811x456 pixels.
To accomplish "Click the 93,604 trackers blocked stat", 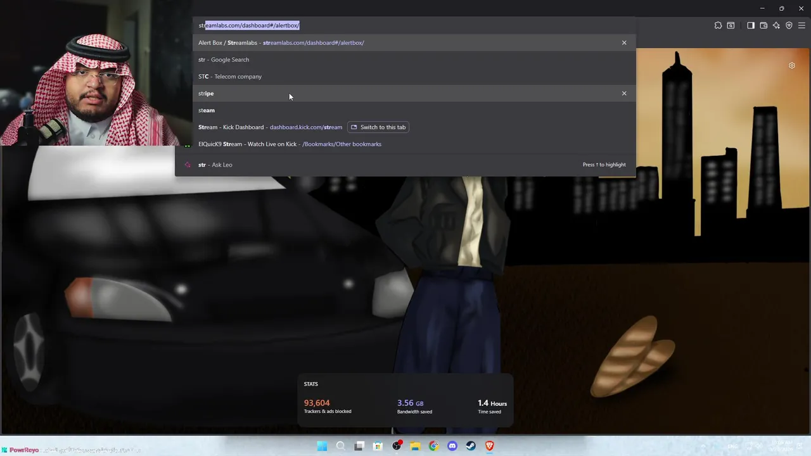I will tap(328, 406).
